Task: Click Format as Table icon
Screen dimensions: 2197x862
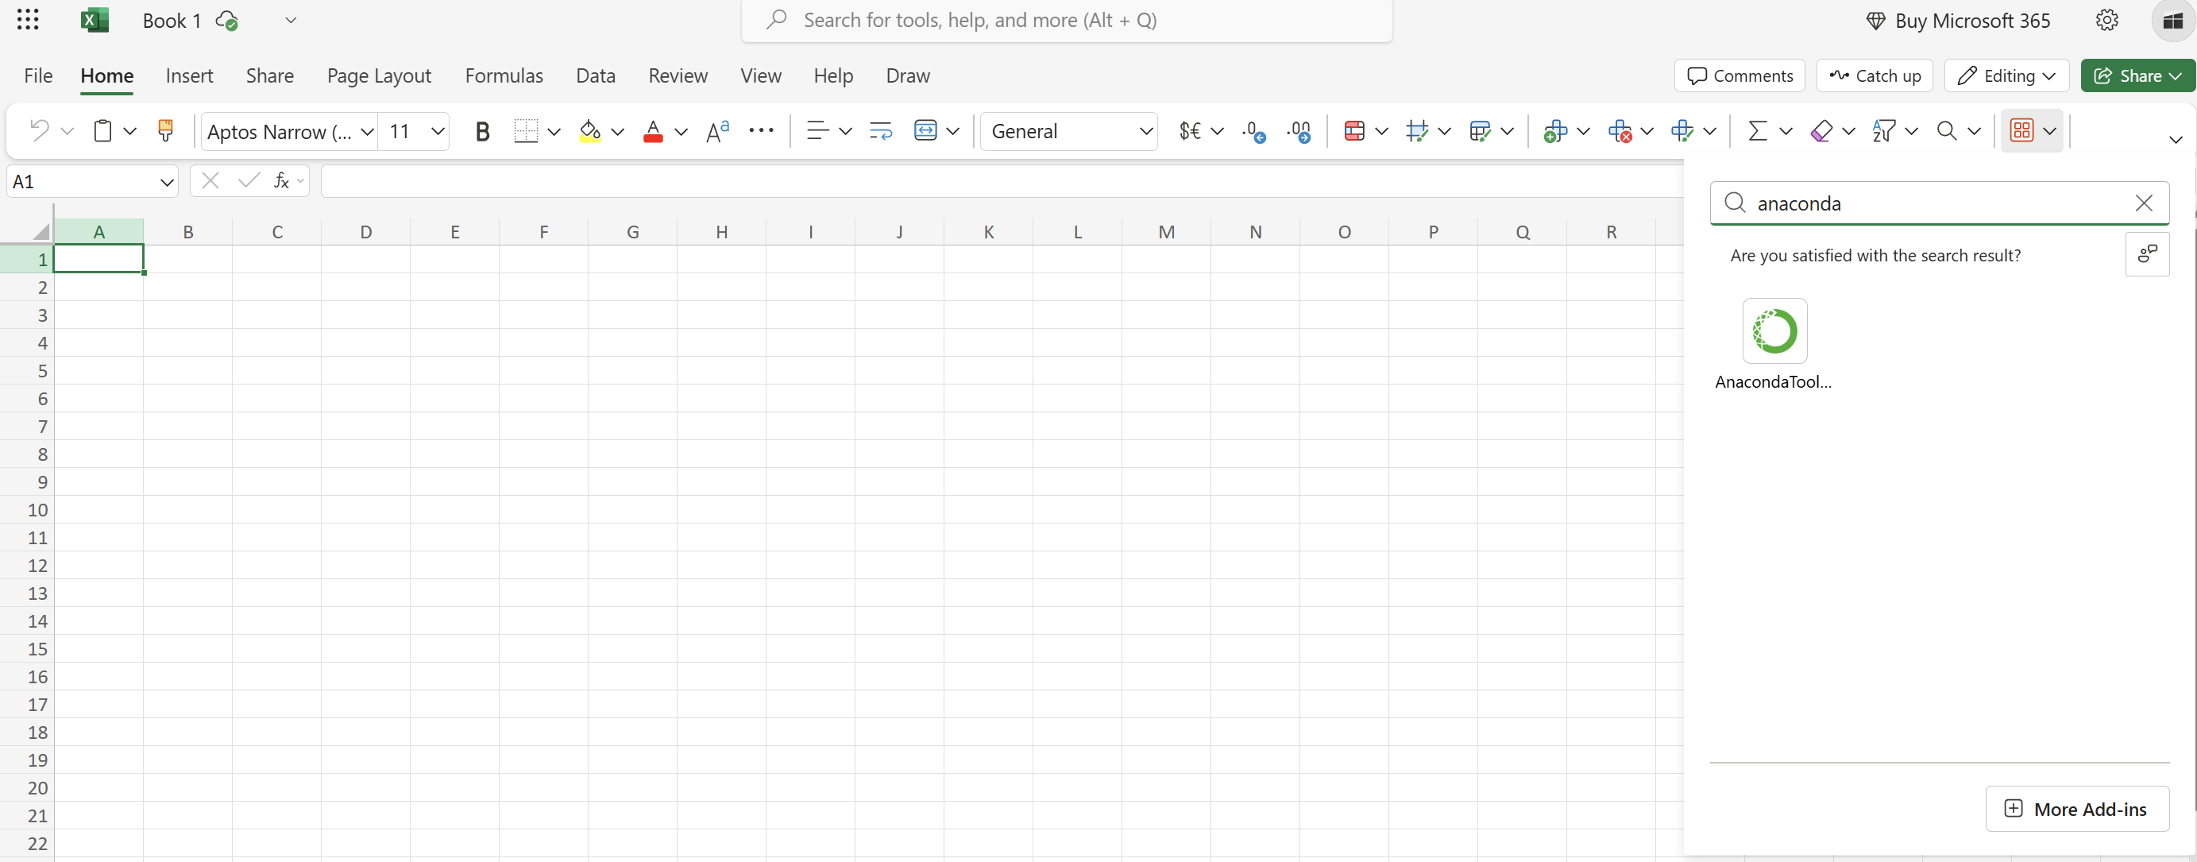Action: tap(1417, 130)
